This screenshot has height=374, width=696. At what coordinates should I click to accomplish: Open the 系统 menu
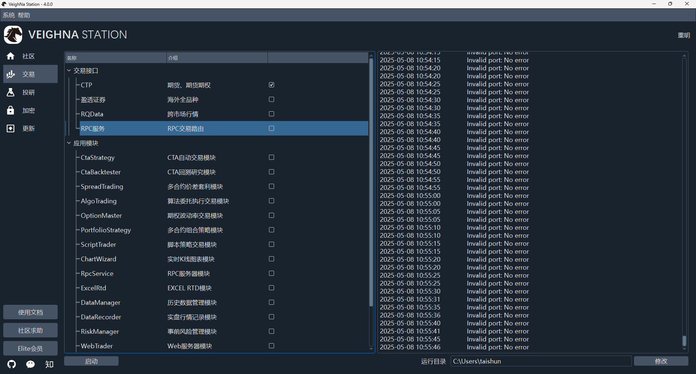coord(9,15)
